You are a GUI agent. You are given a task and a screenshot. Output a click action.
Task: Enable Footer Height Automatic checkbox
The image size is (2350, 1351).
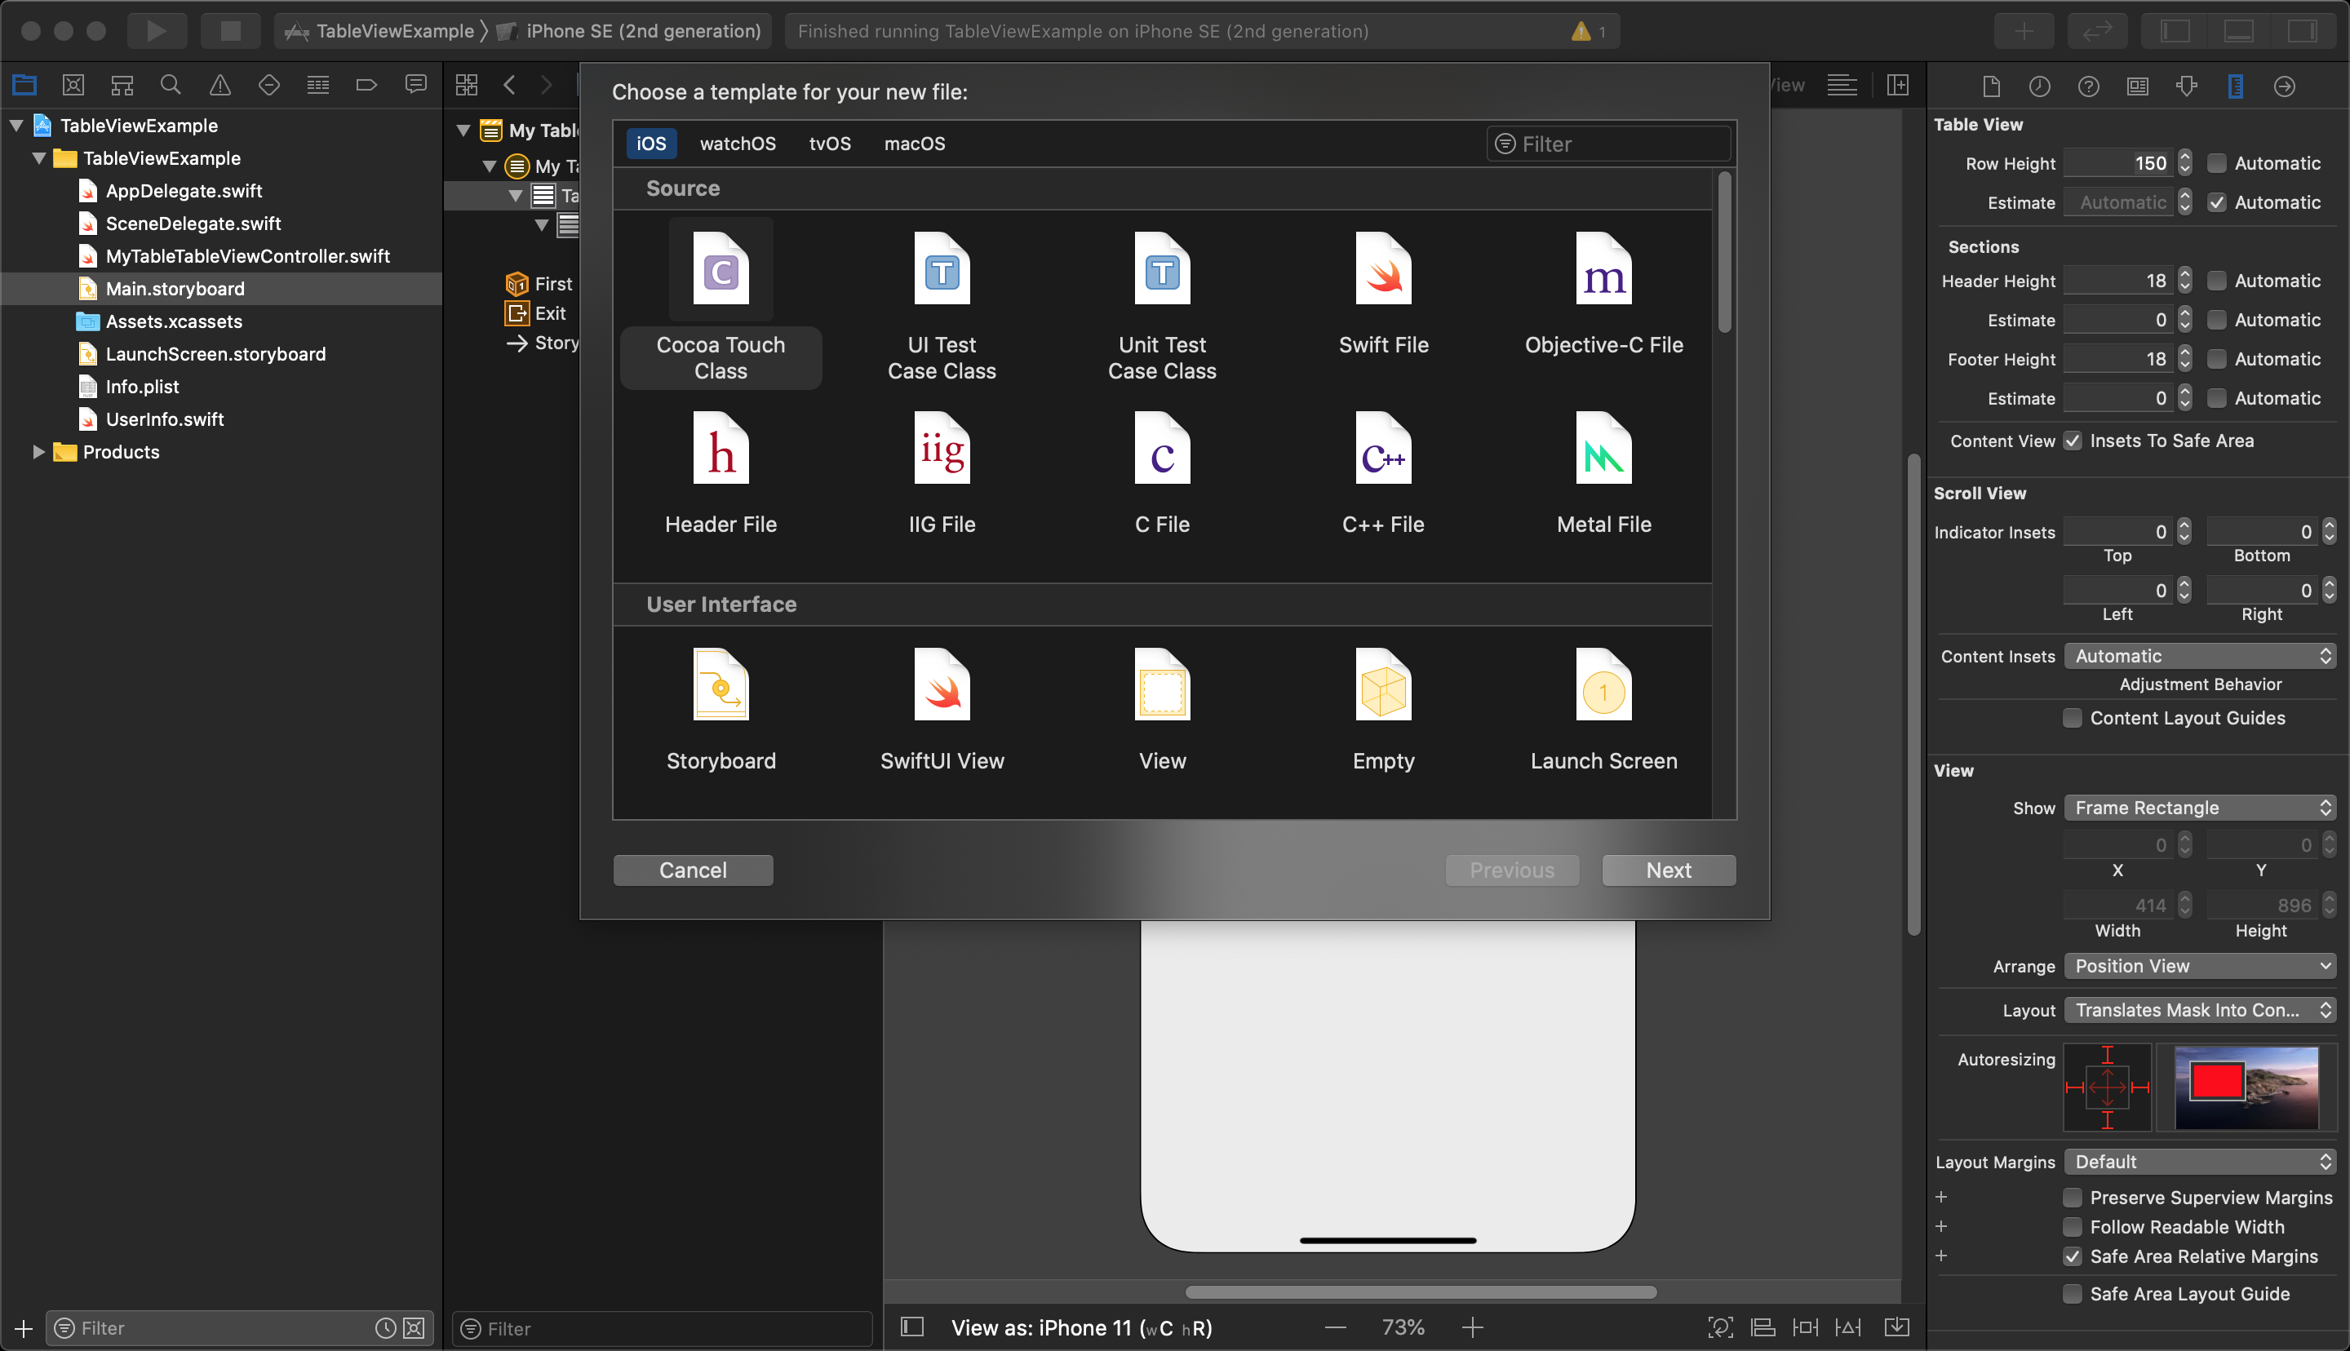point(2216,359)
